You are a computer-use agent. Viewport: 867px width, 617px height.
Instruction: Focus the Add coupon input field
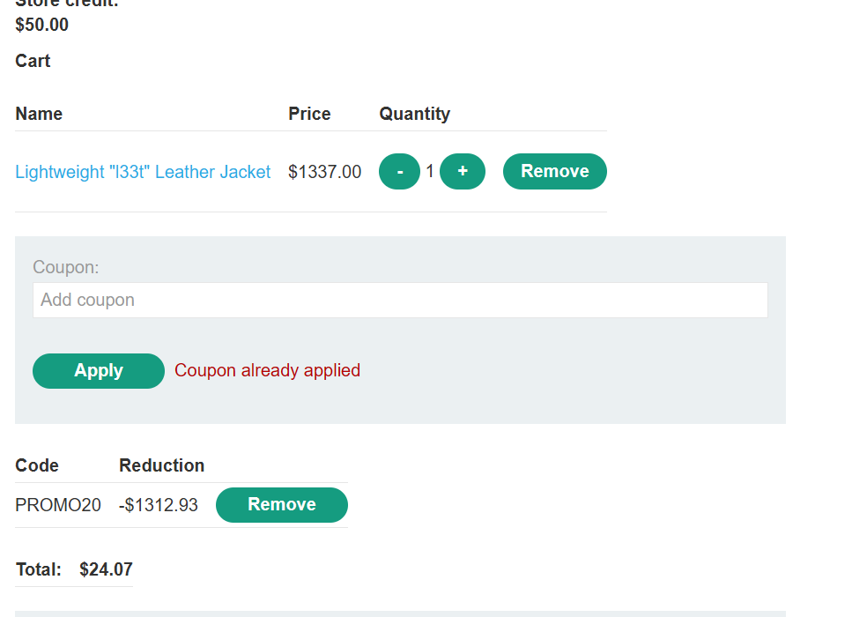click(x=400, y=301)
